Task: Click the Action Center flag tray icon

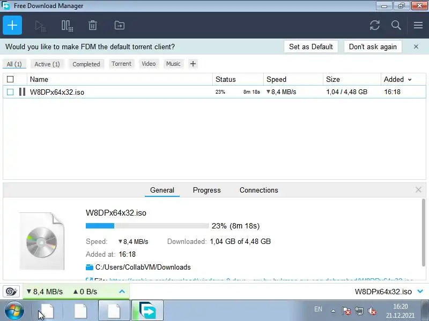Action: [346, 311]
